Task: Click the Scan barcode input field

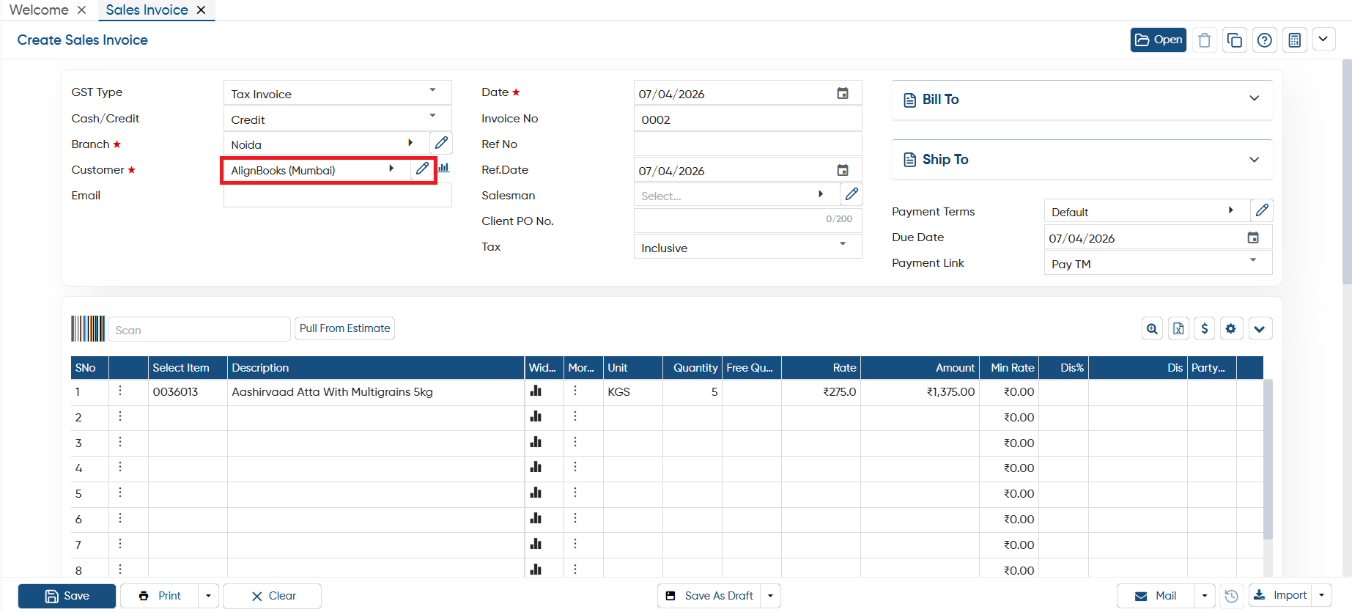Action: click(199, 330)
